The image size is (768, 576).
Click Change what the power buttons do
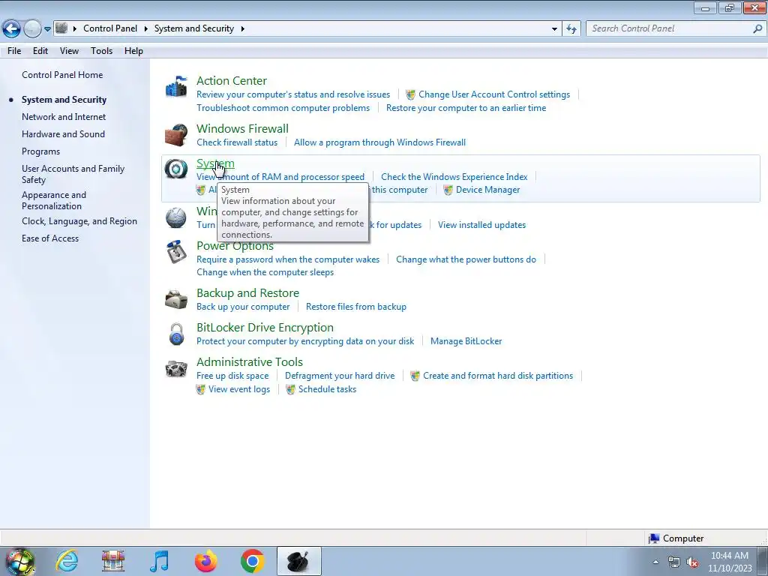coord(466,259)
